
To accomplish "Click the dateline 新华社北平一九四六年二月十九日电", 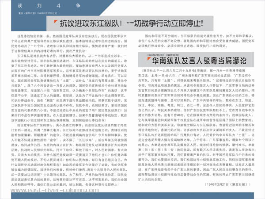I will click(169, 71).
